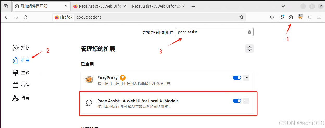Viewport: 325px width, 128px height.
Task: Open the Extensions puzzle toolbar icon
Action: click(x=291, y=17)
